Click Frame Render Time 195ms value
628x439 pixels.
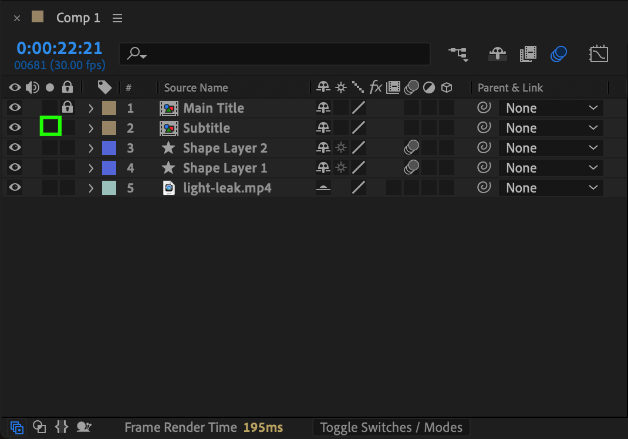click(263, 427)
